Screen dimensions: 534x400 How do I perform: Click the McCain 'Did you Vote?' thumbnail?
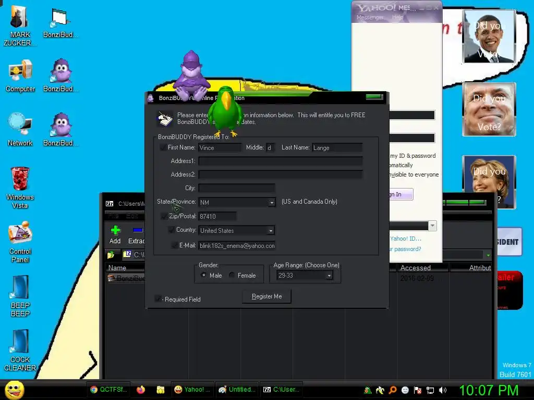click(489, 109)
